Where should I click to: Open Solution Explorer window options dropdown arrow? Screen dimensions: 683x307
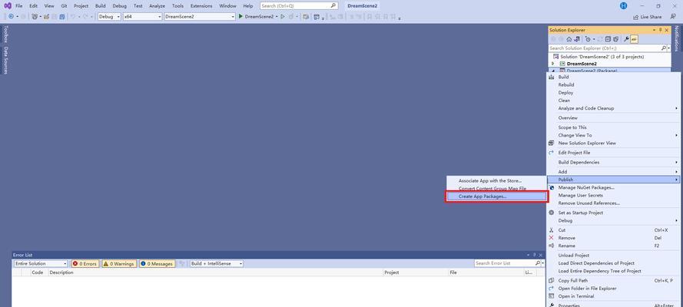(x=654, y=30)
